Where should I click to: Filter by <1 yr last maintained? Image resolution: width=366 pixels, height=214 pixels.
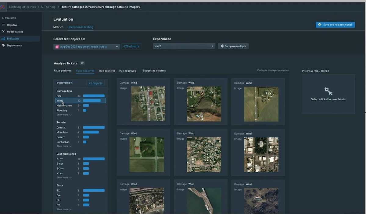81,173
